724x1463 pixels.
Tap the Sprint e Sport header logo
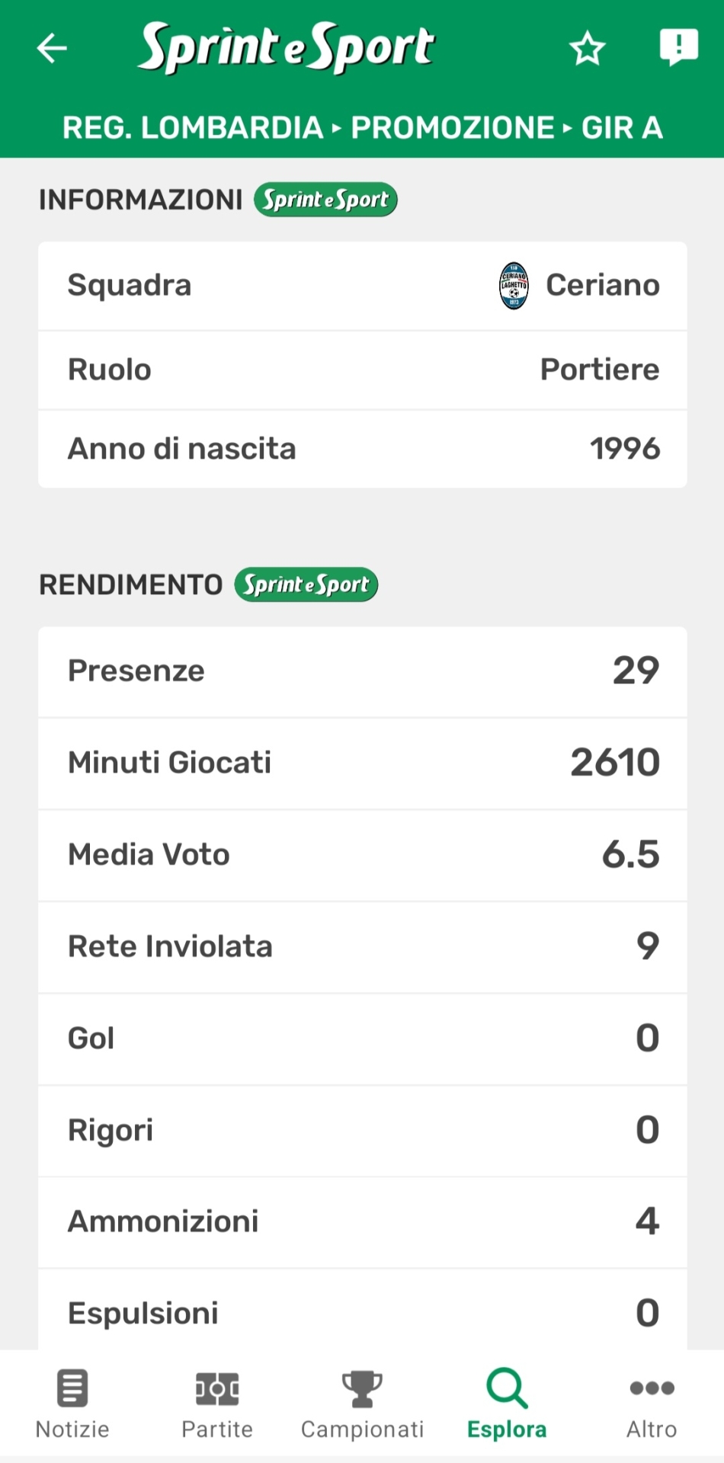286,47
